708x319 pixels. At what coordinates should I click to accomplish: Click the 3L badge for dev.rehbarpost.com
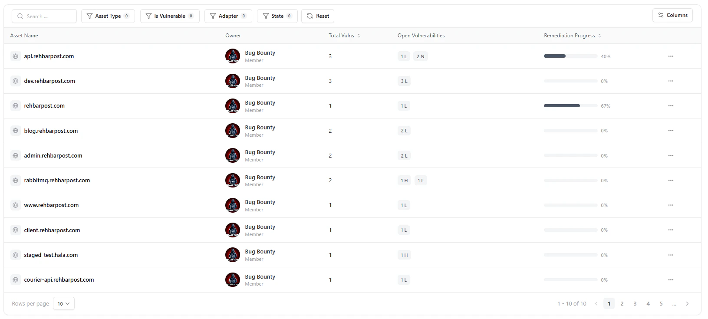point(404,81)
